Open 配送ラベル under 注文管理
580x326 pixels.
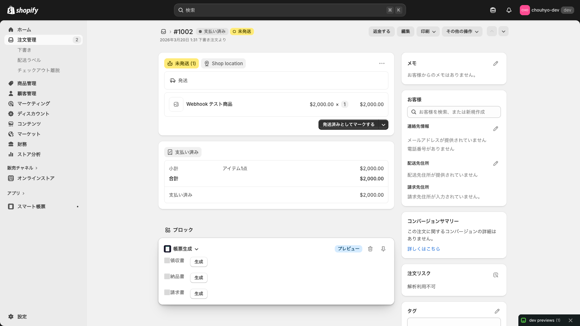click(29, 60)
